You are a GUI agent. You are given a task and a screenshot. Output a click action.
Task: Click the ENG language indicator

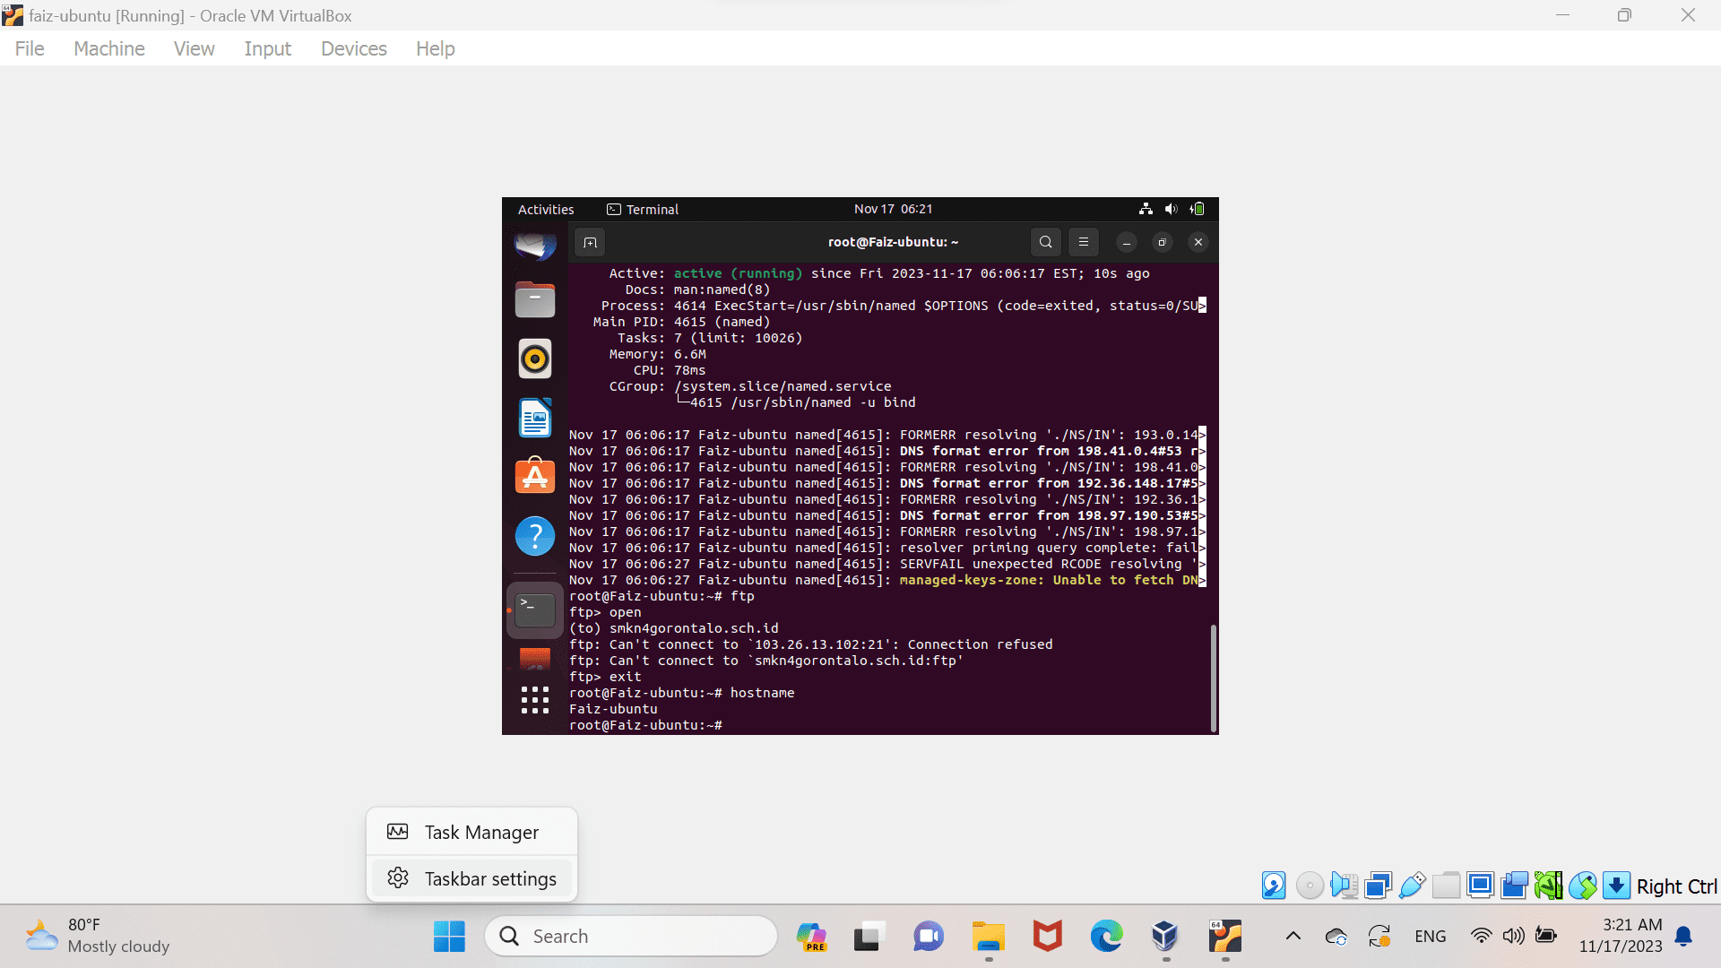[x=1431, y=937]
